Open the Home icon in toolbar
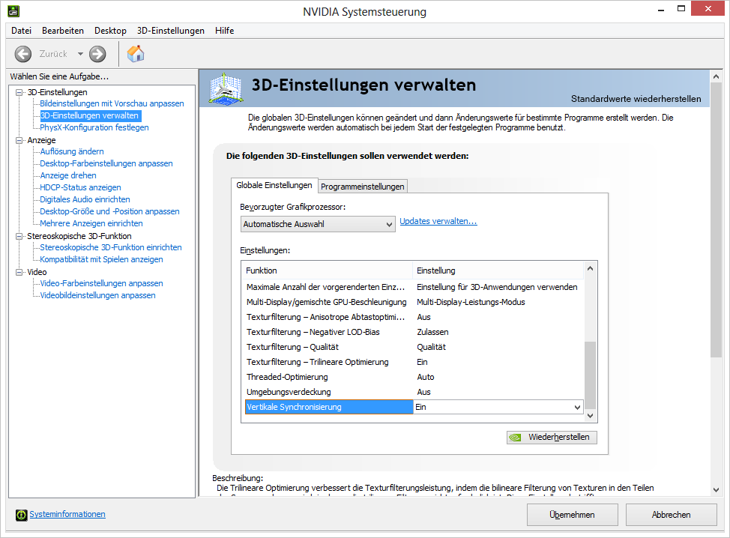 (136, 54)
